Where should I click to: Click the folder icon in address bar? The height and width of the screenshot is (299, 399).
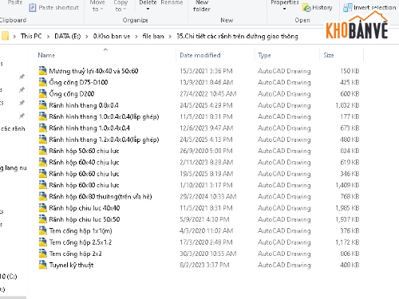tap(5, 36)
